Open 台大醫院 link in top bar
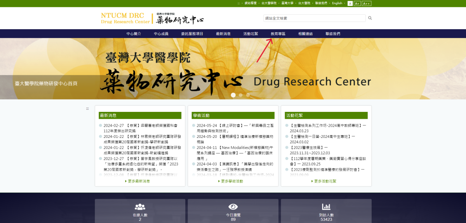 click(x=304, y=3)
